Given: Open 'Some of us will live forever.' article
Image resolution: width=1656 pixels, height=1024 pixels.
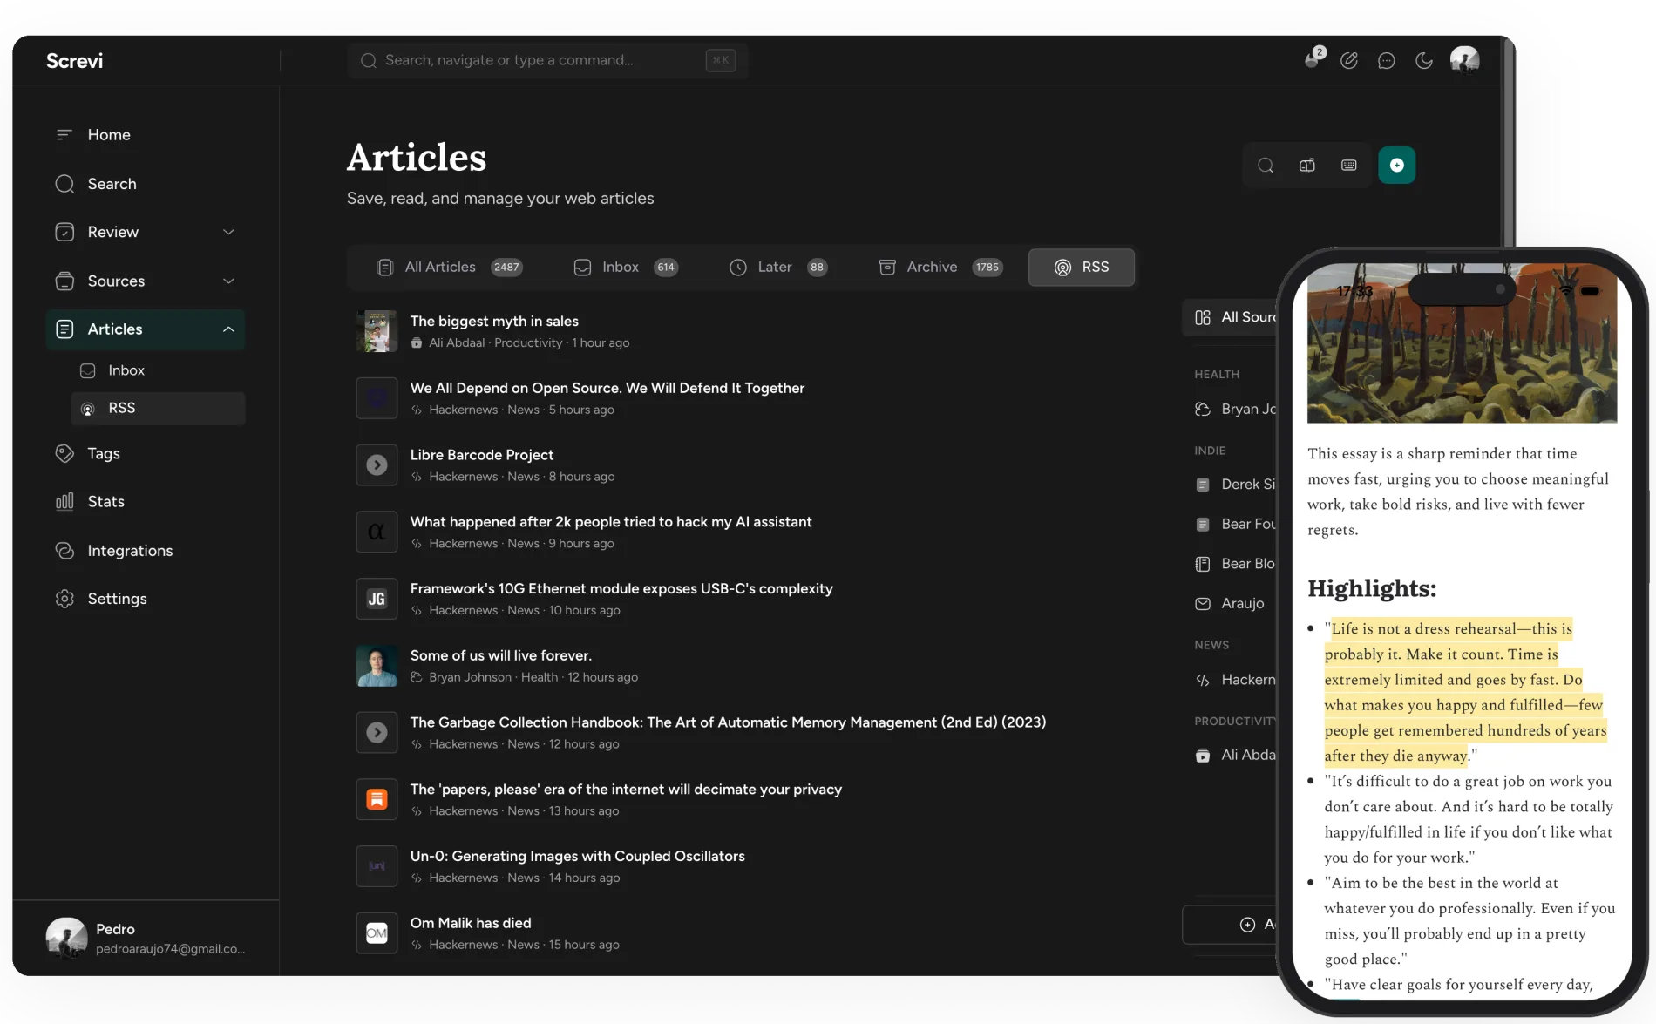Looking at the screenshot, I should (501, 655).
